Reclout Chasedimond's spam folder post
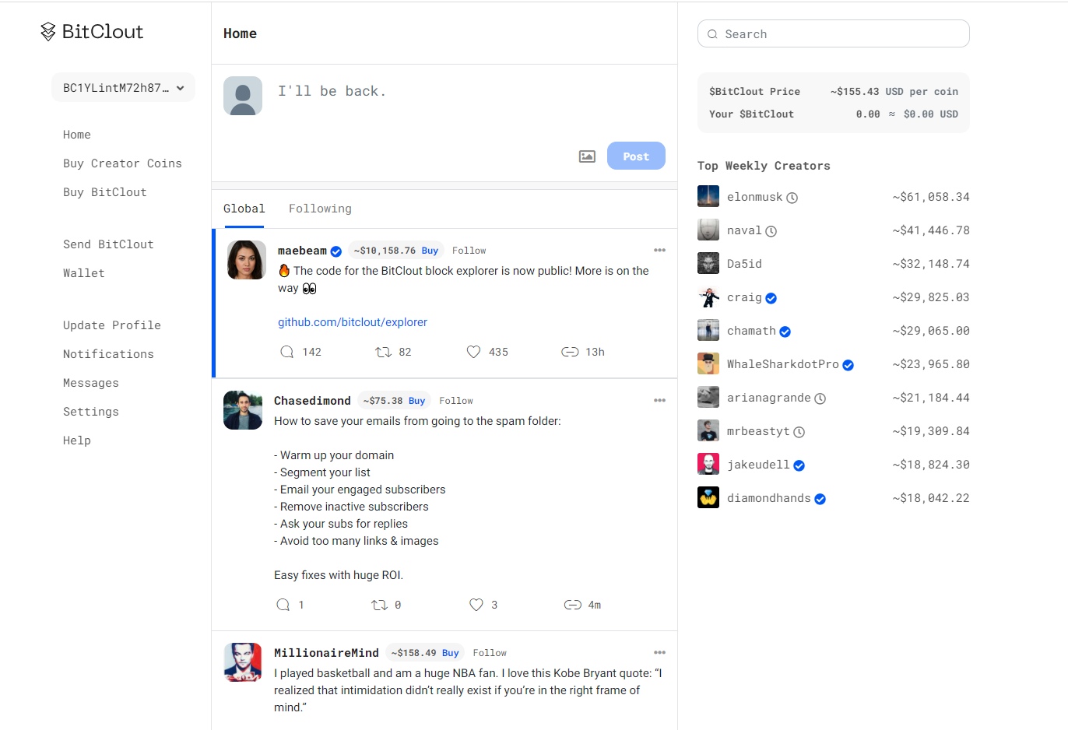The width and height of the screenshot is (1068, 730). tap(379, 605)
